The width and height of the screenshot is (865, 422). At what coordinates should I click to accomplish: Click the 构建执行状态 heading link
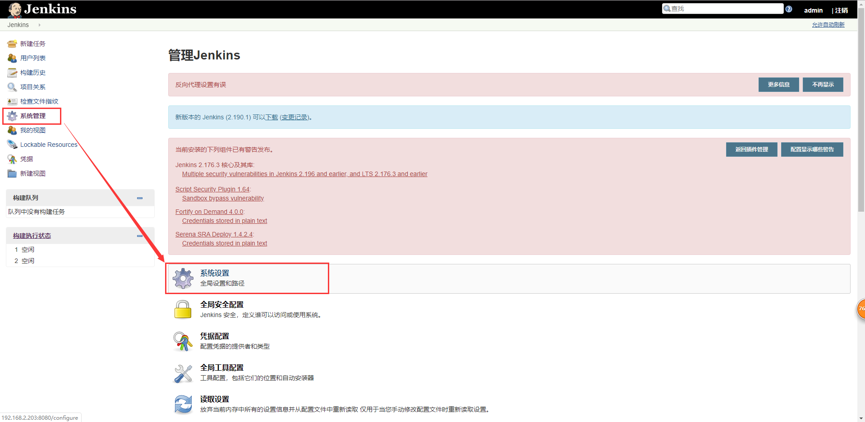pos(32,236)
